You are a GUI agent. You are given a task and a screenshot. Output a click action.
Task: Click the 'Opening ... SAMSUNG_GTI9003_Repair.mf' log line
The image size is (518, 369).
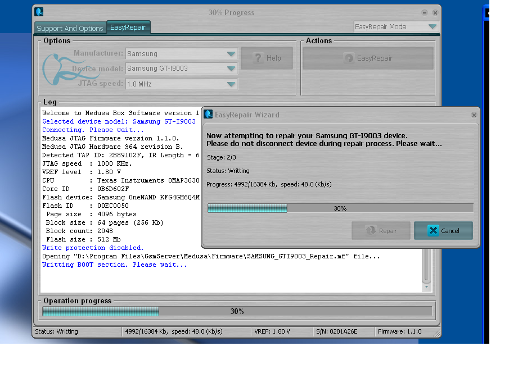[x=211, y=256]
